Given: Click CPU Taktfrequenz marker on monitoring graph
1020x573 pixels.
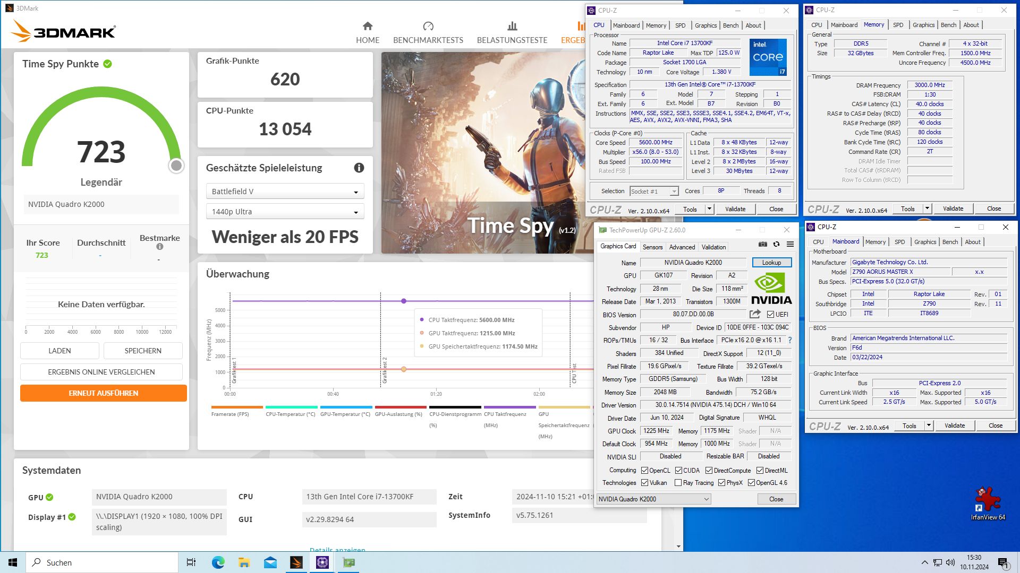Looking at the screenshot, I should point(404,301).
